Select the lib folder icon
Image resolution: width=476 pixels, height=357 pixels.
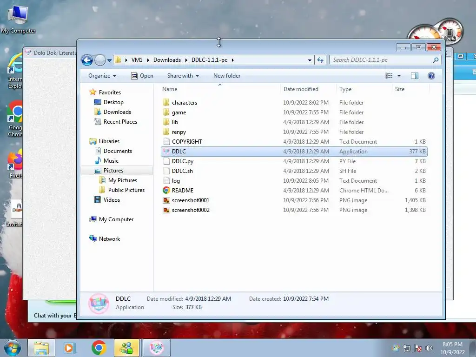point(166,122)
